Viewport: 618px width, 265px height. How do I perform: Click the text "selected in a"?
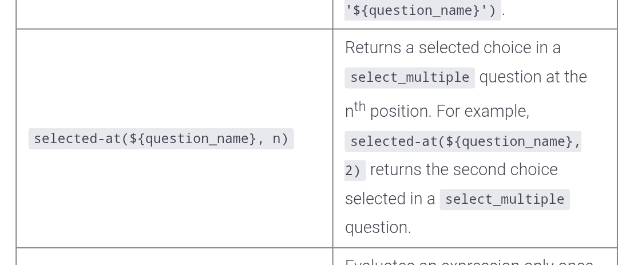[390, 199]
